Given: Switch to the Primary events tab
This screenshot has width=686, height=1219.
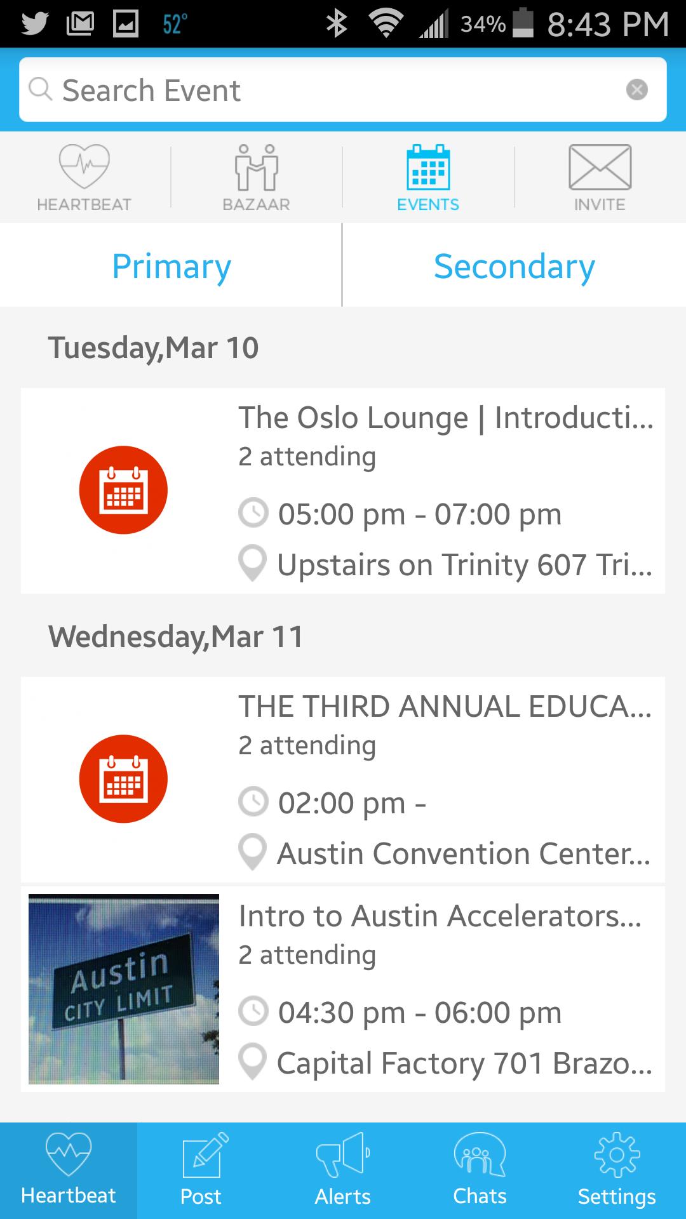Looking at the screenshot, I should click(171, 265).
